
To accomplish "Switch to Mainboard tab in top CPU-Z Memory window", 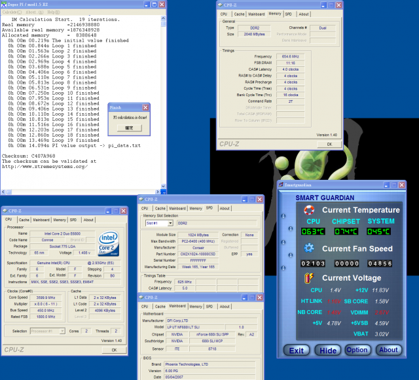I will (x=257, y=14).
